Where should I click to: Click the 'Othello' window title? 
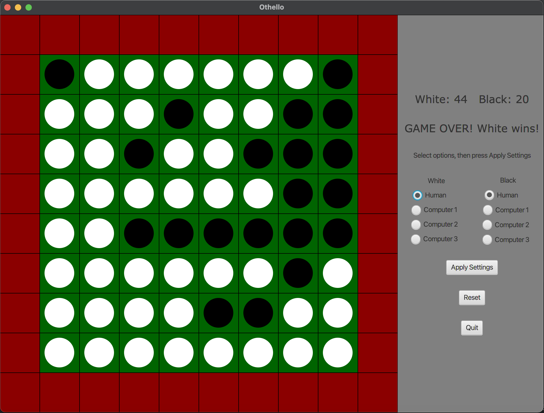coord(271,7)
